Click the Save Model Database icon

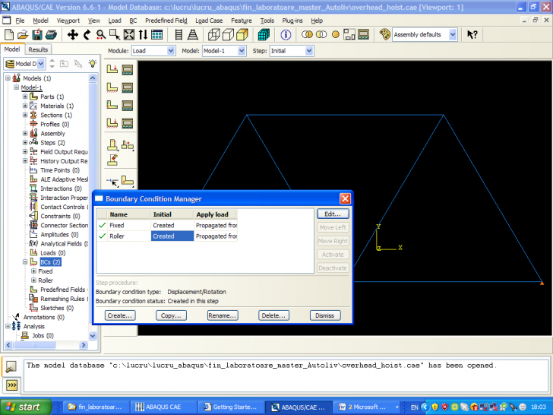click(36, 35)
